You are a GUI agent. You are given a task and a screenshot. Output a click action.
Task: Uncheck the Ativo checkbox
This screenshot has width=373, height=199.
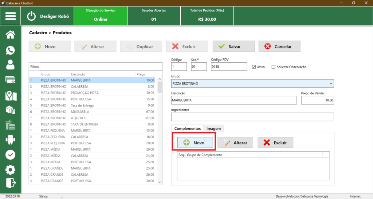[254, 67]
